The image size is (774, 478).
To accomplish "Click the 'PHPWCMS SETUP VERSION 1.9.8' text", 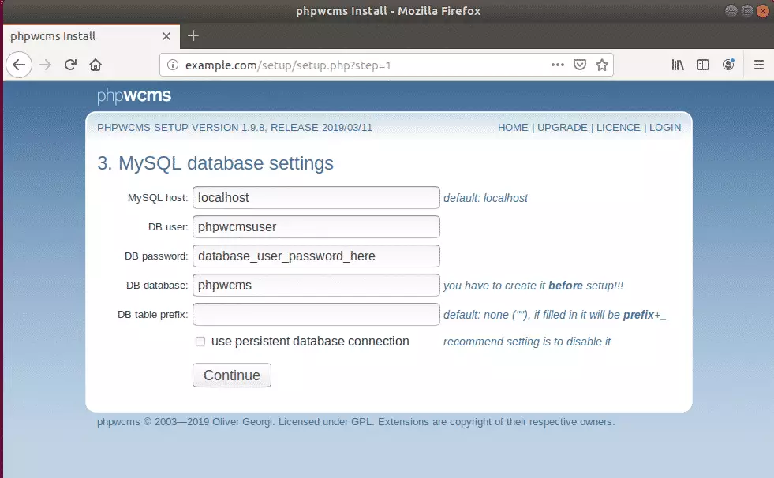I will click(x=181, y=127).
